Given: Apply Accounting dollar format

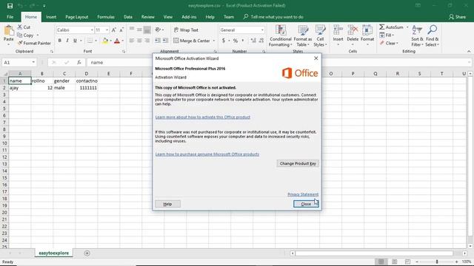Looking at the screenshot, I should tap(224, 41).
